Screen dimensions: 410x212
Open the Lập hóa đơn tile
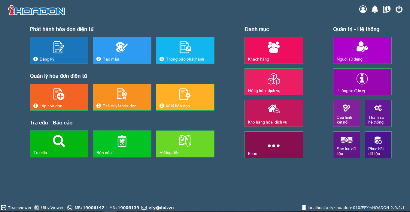tap(59, 97)
